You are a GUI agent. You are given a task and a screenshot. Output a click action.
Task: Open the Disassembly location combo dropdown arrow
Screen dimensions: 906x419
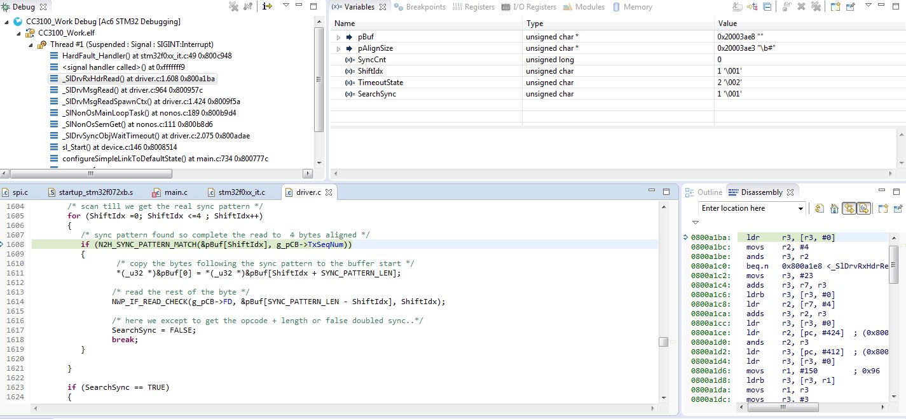(x=800, y=208)
